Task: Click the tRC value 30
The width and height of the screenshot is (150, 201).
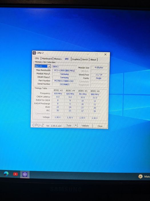Action: [57, 110]
